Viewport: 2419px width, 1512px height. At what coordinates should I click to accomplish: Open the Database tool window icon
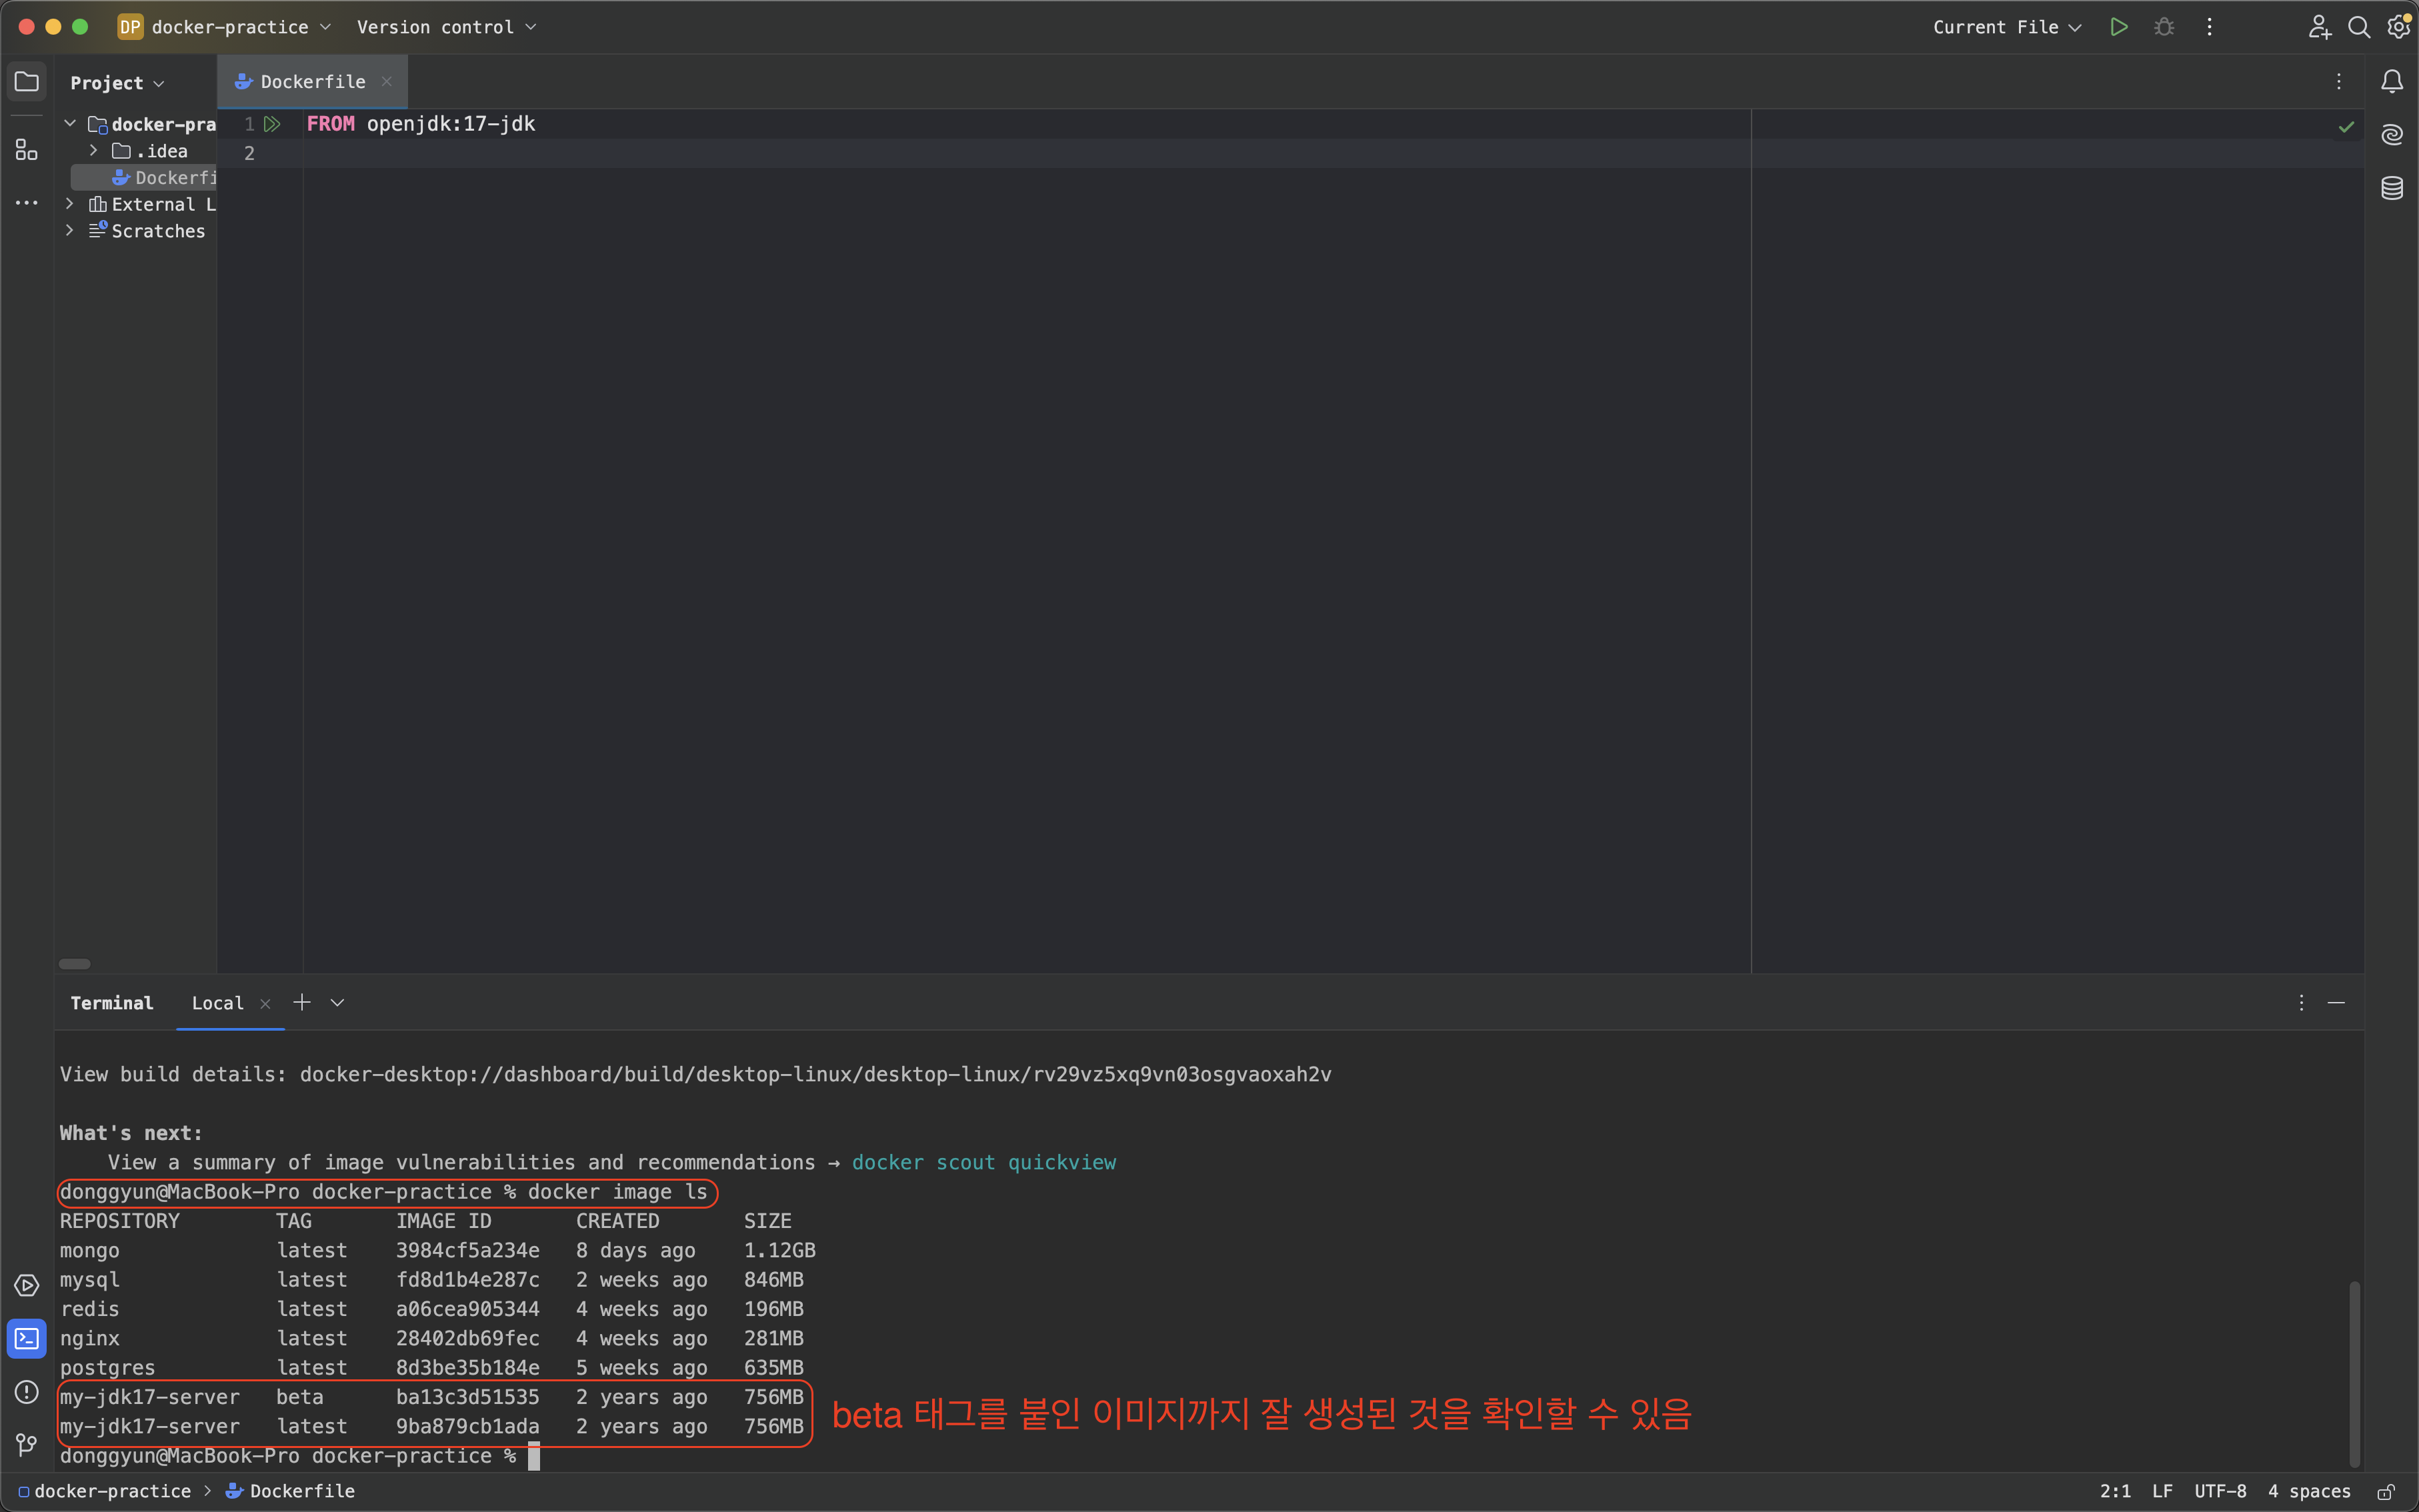point(2391,188)
